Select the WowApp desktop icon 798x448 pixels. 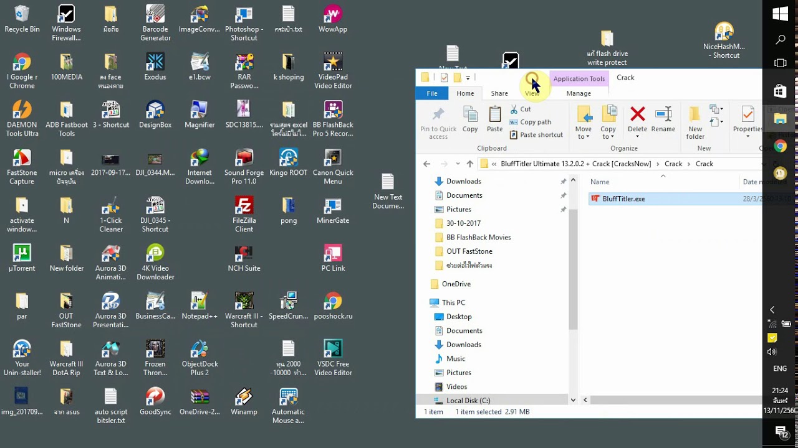pyautogui.click(x=333, y=19)
